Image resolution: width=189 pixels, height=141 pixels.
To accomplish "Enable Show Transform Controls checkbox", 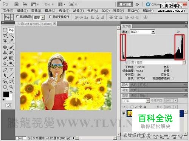I will coord(50,17).
